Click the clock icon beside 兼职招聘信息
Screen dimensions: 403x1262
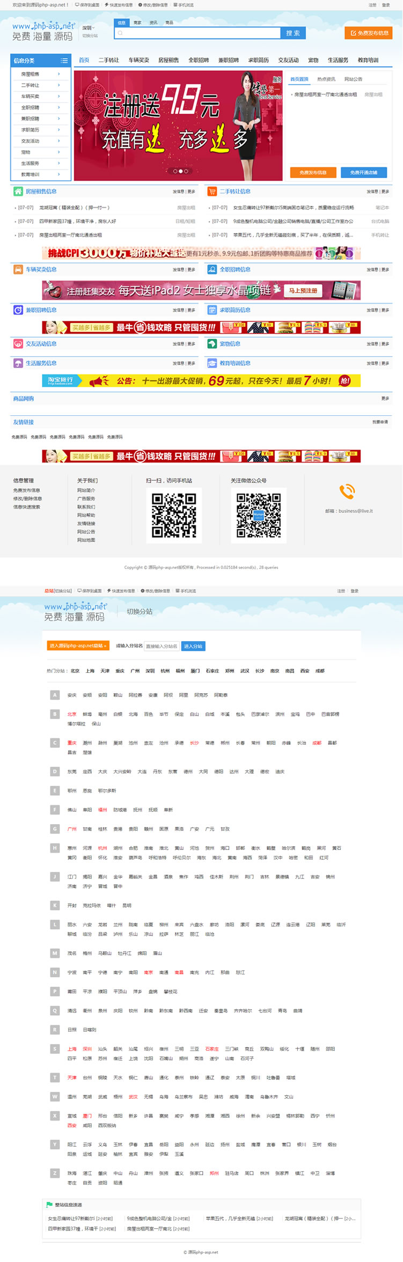point(18,310)
